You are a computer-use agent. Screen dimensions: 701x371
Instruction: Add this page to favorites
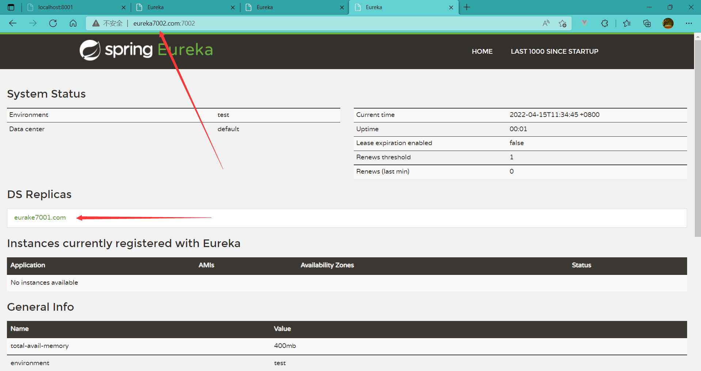pos(562,23)
